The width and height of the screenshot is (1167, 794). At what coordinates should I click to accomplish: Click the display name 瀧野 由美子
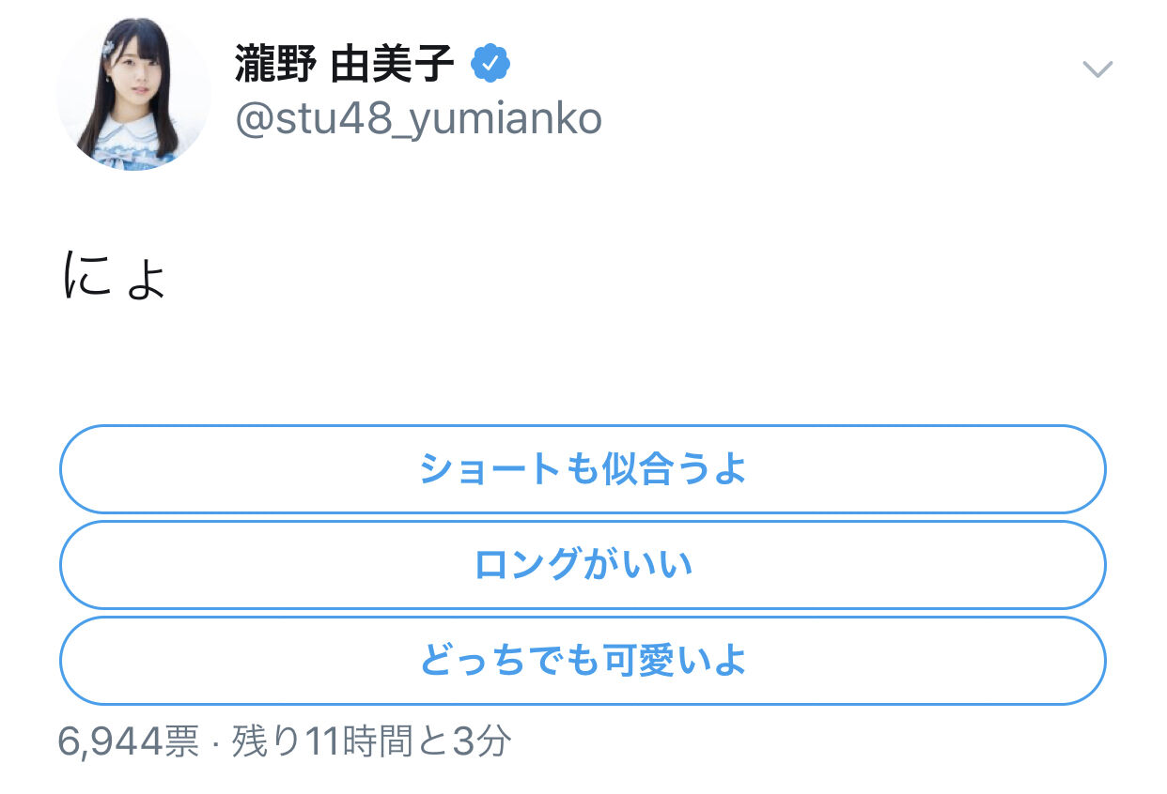click(345, 66)
